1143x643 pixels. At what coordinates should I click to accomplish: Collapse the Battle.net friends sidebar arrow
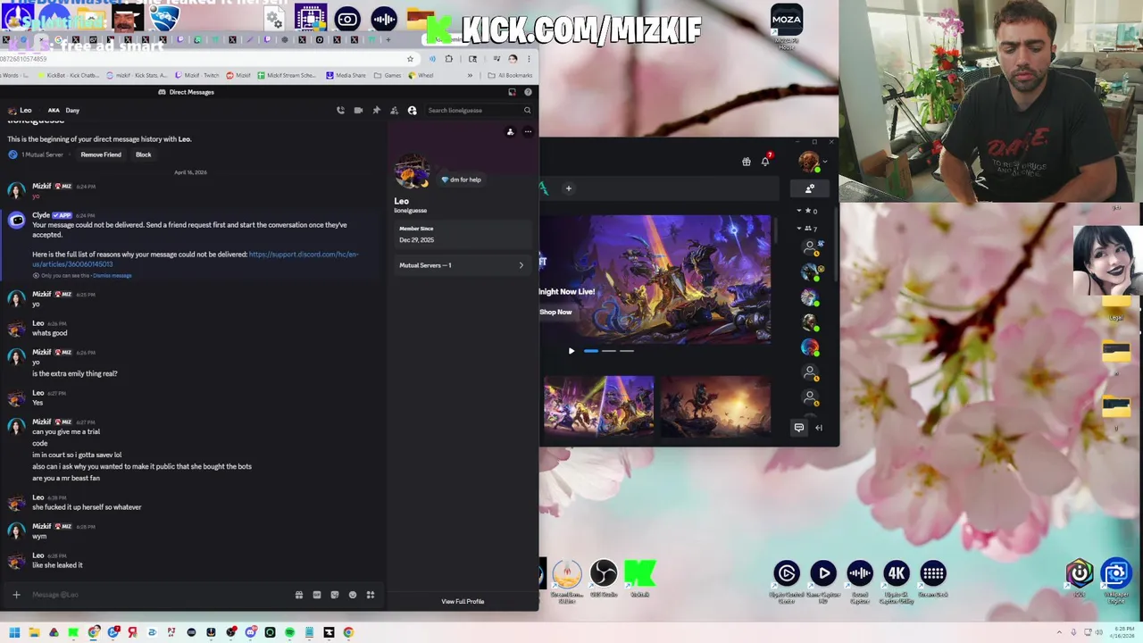(x=819, y=428)
